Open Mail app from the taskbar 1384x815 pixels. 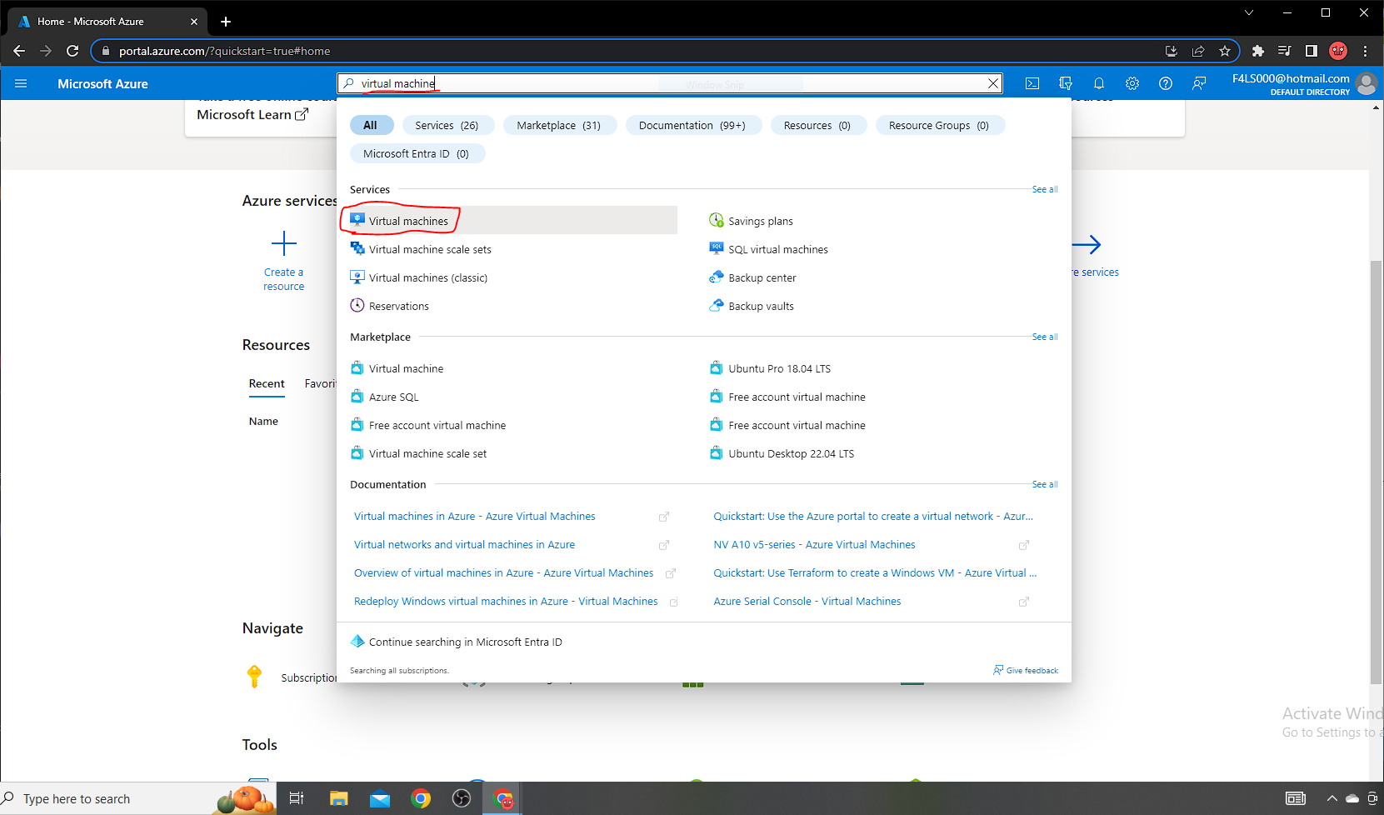(380, 799)
